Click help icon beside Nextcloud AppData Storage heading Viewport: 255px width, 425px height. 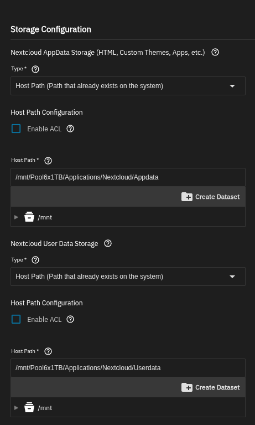(x=215, y=52)
